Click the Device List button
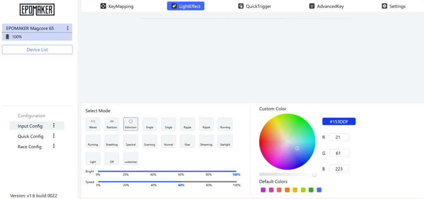The image size is (424, 199). [37, 50]
